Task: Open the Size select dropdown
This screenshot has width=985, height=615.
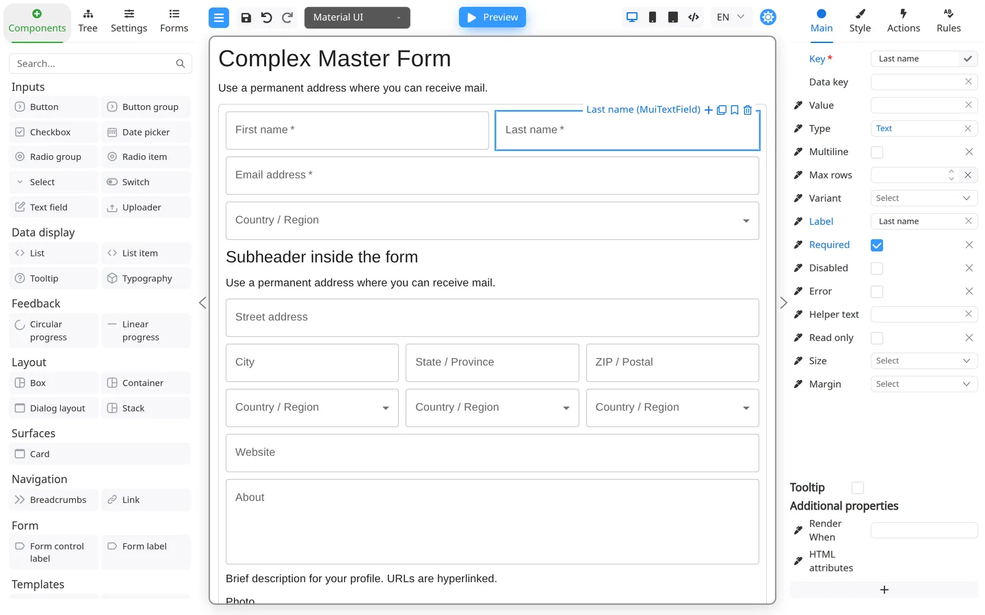Action: [x=924, y=361]
